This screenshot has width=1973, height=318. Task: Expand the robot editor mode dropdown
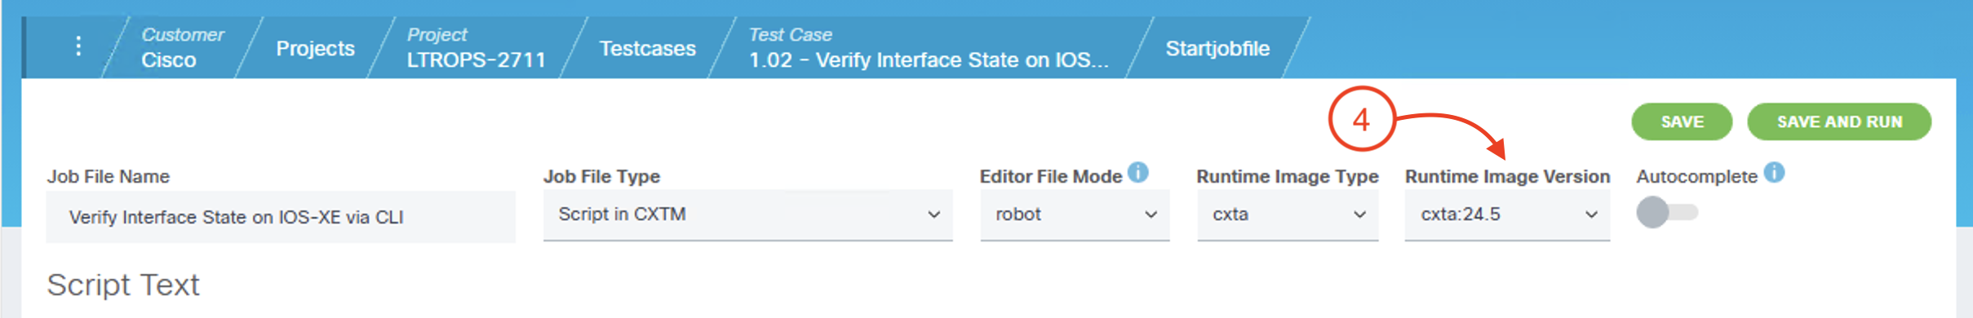(1075, 215)
